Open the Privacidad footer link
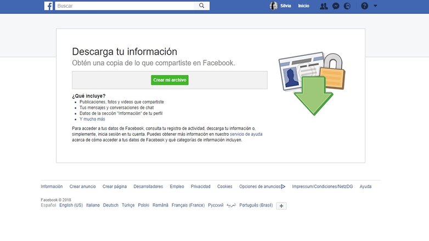Image resolution: width=429 pixels, height=241 pixels. [x=201, y=186]
